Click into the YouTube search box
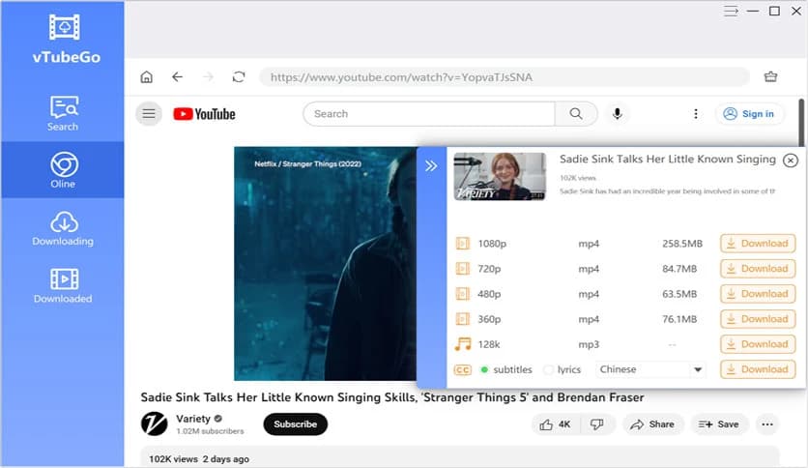The width and height of the screenshot is (808, 468). click(x=429, y=114)
